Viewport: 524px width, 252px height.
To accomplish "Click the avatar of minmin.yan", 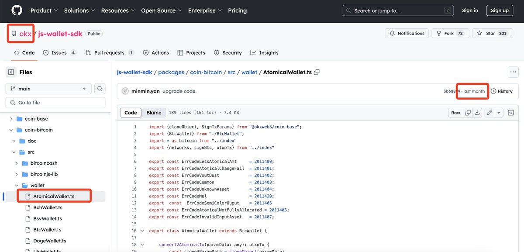I will pyautogui.click(x=125, y=91).
